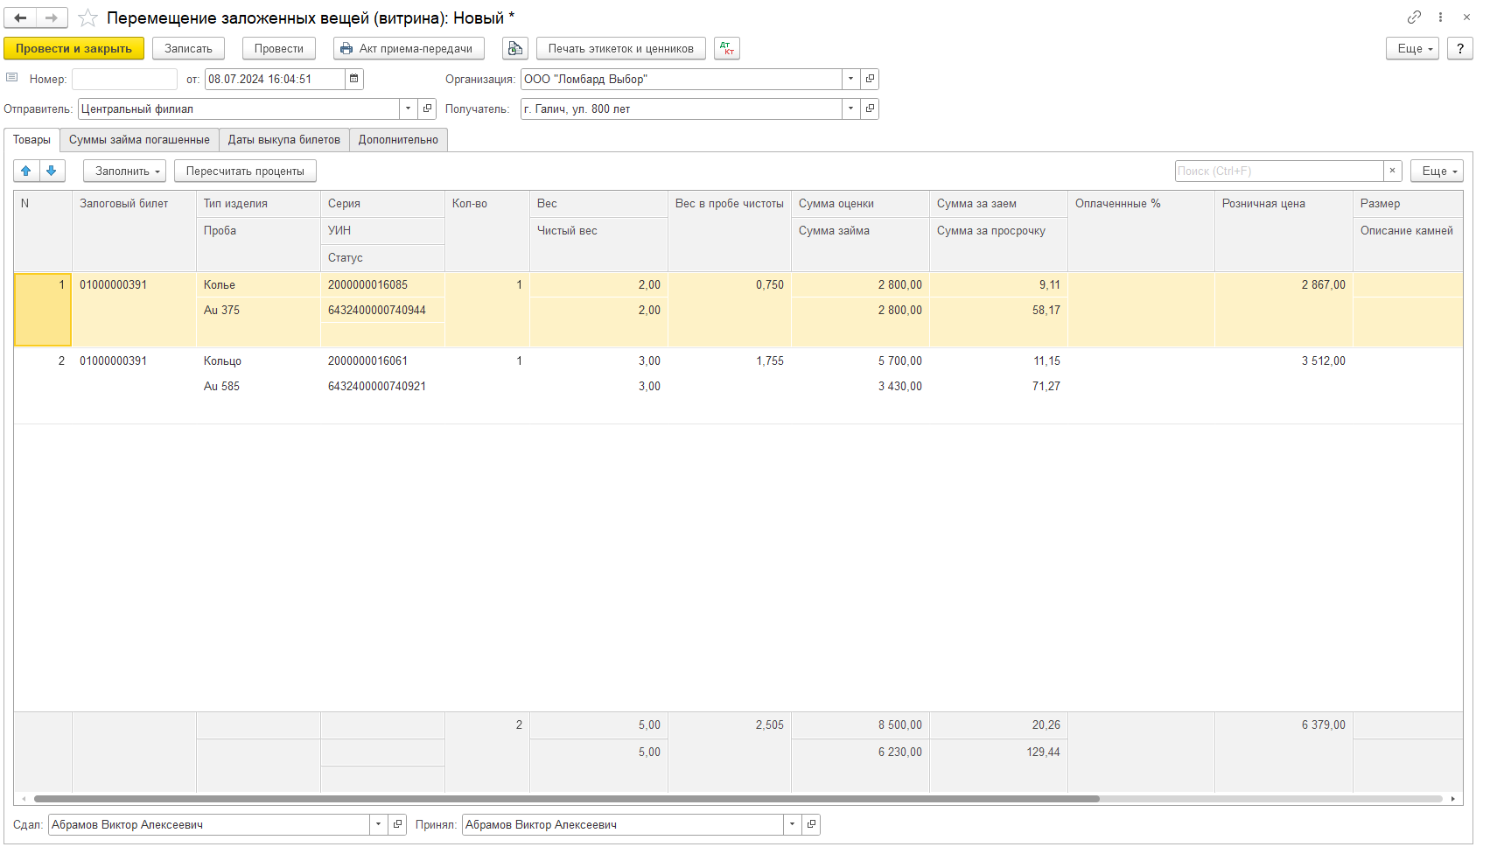Viewport: 1490px width, 847px height.
Task: Move selected row down arrow
Action: coord(52,171)
